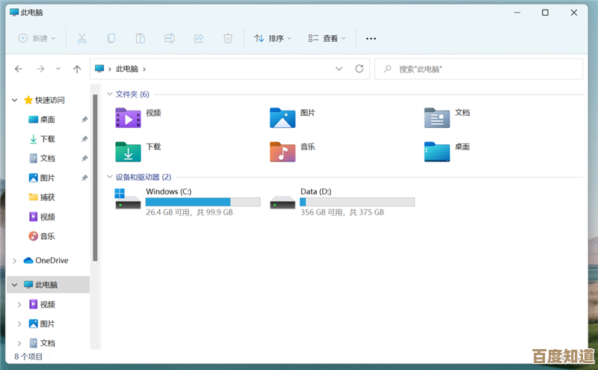
Task: Click the 8 个项目 status text
Action: (28, 357)
